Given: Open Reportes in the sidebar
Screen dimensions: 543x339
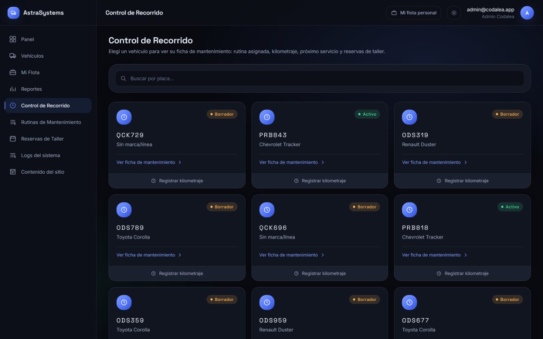Looking at the screenshot, I should 48,89.
